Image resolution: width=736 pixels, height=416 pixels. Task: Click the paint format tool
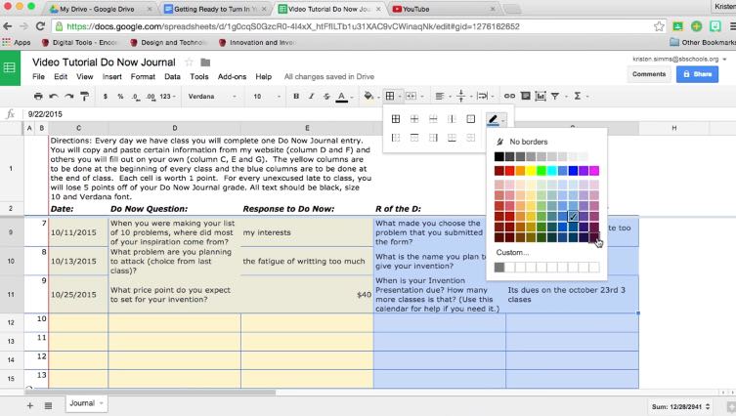pyautogui.click(x=86, y=97)
